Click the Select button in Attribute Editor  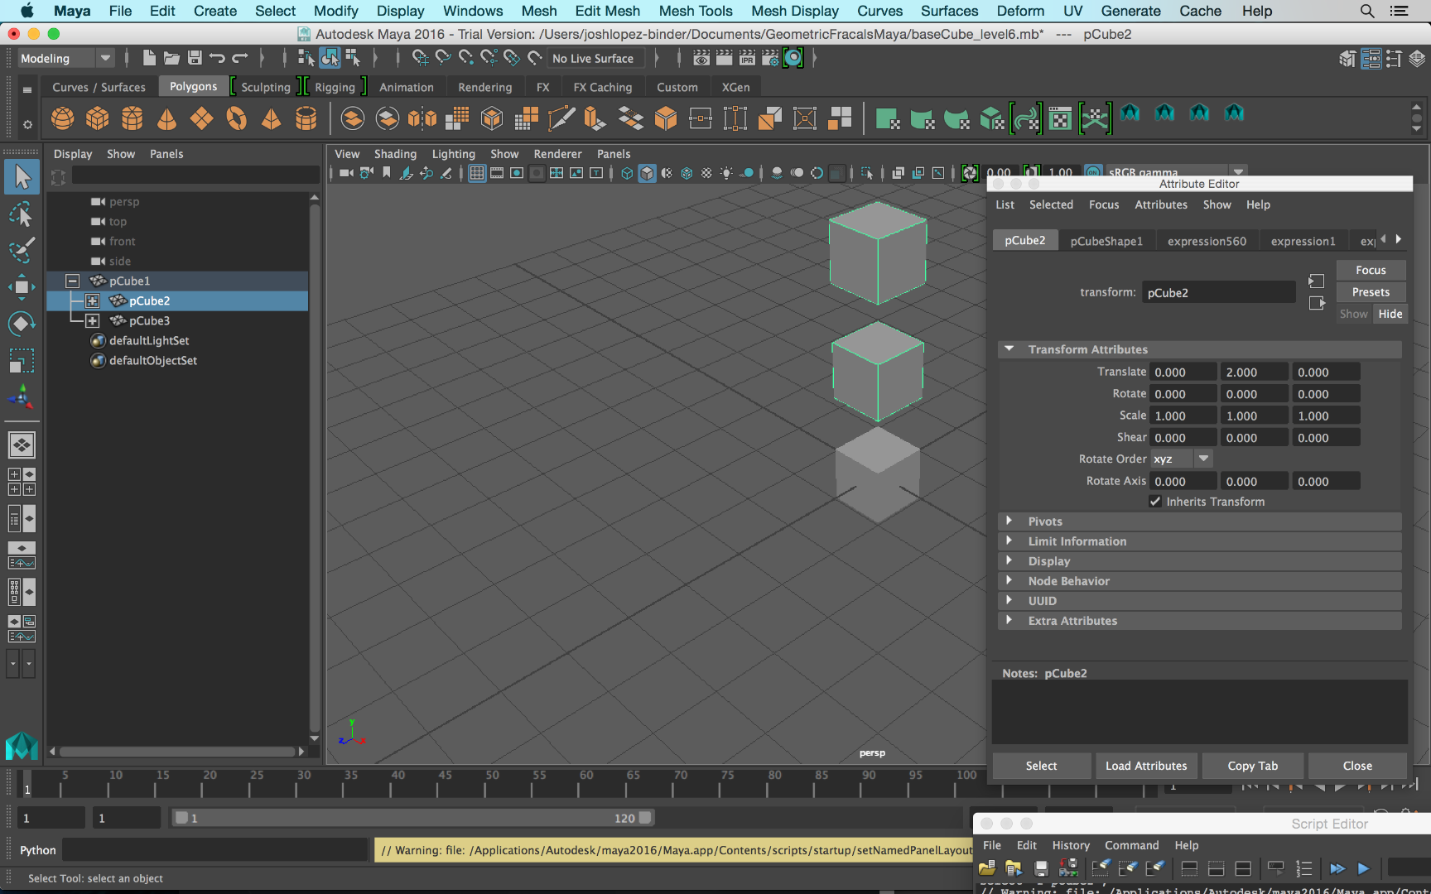[x=1041, y=766]
